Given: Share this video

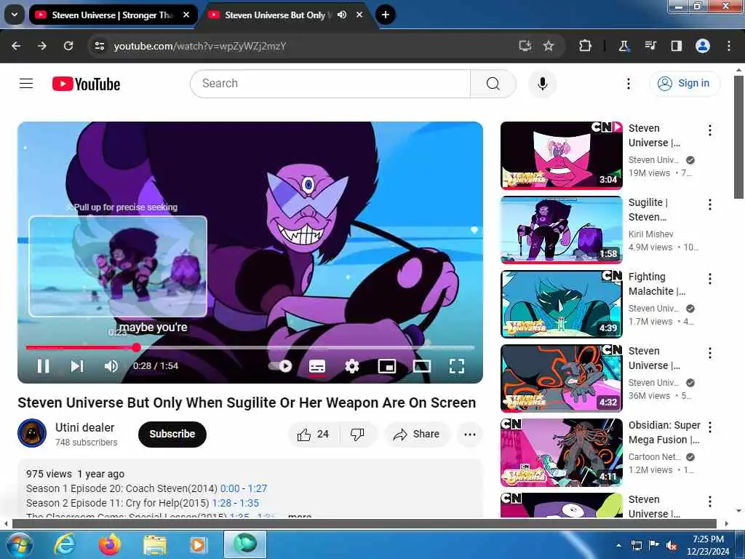Looking at the screenshot, I should (x=416, y=434).
